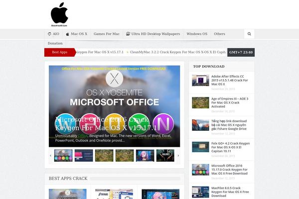The height and width of the screenshot is (199, 299).
Task: Click the BEST APPS CRACK heading
Action: (68, 179)
